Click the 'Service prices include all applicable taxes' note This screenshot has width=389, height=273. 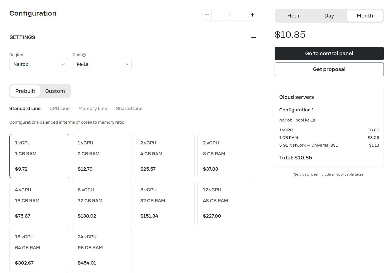click(329, 174)
